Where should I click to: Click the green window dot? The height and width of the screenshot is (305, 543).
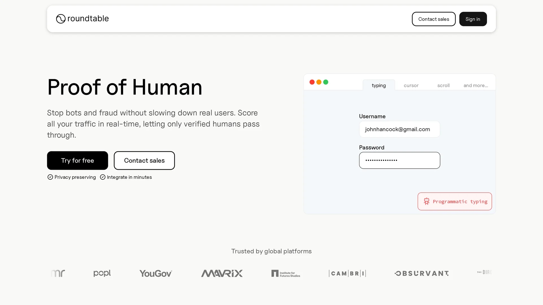coord(326,82)
